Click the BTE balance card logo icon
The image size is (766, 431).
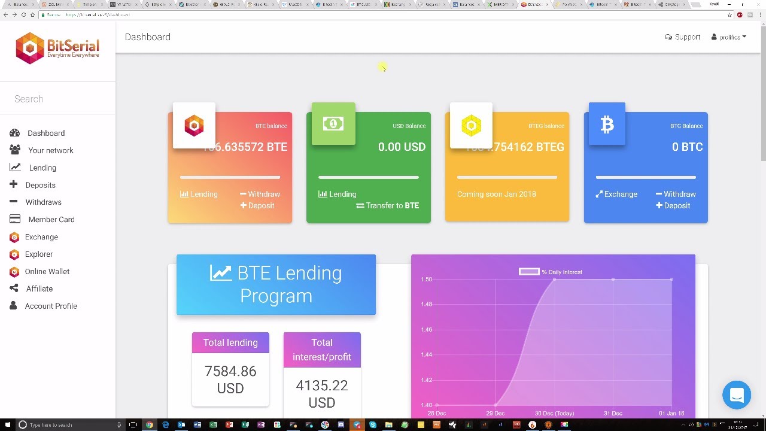pyautogui.click(x=194, y=125)
